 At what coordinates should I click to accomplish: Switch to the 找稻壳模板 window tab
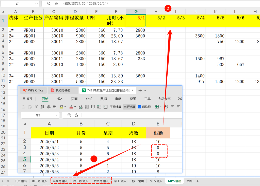click(63, 90)
